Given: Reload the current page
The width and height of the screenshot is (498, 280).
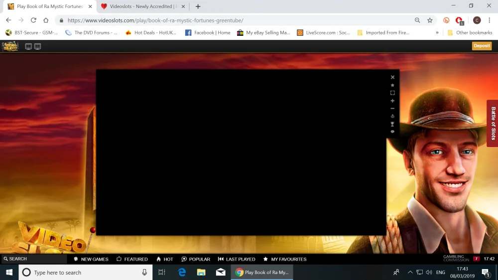Looking at the screenshot, I should (x=33, y=20).
